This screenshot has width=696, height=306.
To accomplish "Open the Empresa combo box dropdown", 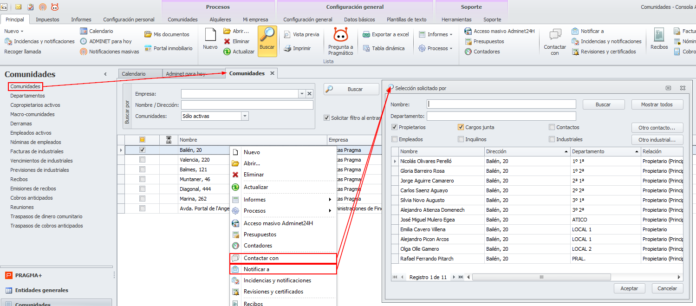I will click(302, 94).
